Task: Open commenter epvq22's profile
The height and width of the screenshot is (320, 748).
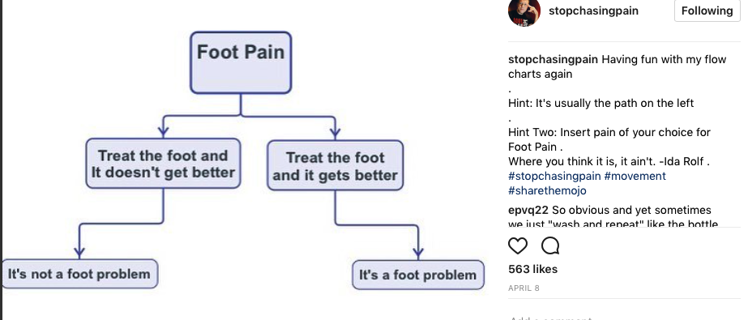Action: click(528, 211)
